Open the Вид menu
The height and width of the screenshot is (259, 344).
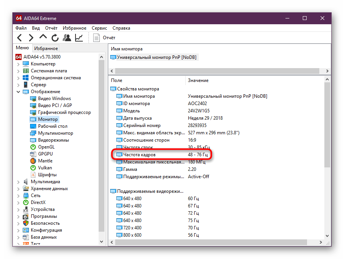coord(36,28)
